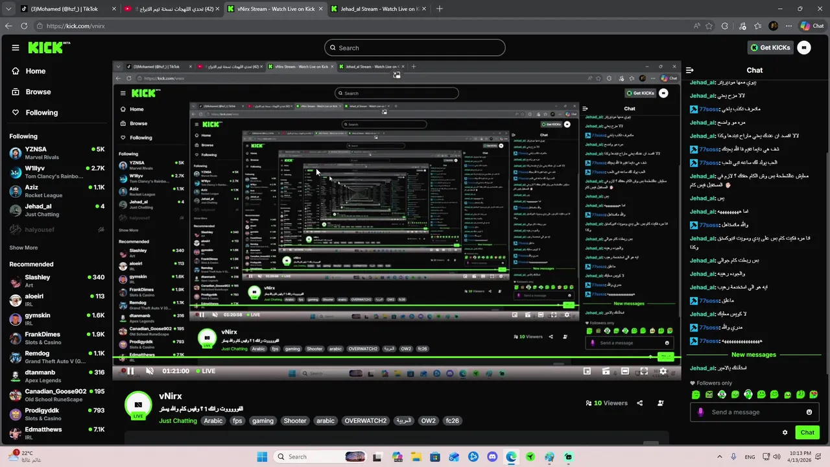Send message with the green Chat button
This screenshot has width=830, height=467.
[x=807, y=433]
